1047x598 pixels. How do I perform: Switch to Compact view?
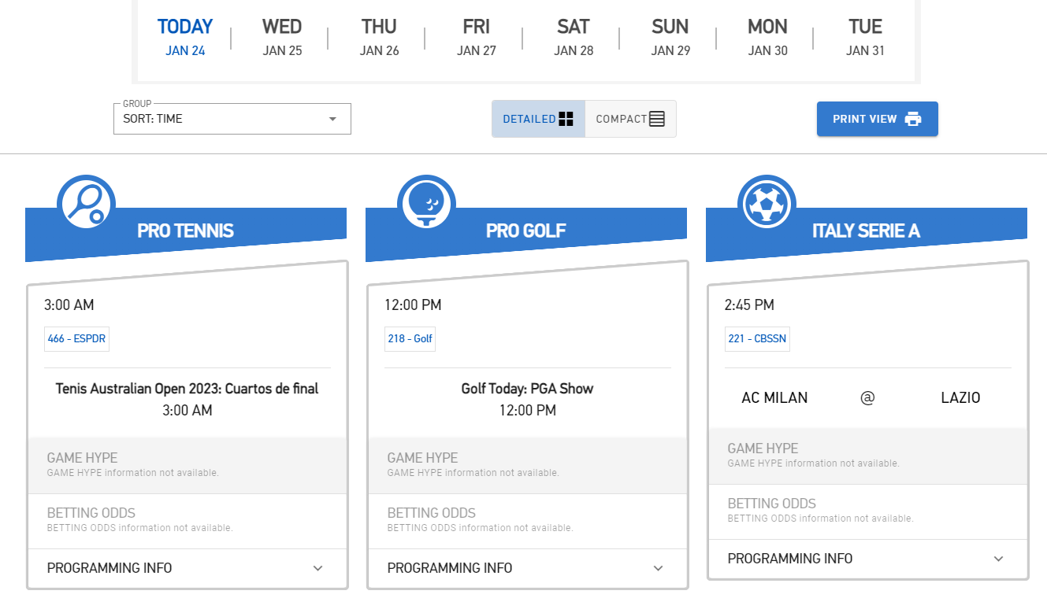pos(630,119)
